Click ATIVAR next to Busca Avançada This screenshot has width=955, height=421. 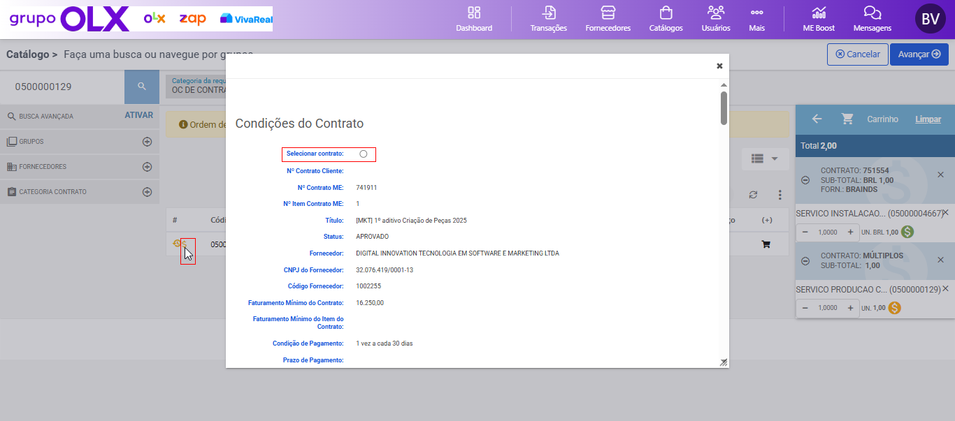[138, 116]
